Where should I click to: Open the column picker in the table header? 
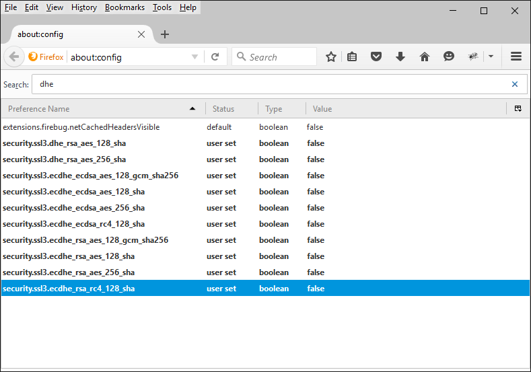pos(518,108)
